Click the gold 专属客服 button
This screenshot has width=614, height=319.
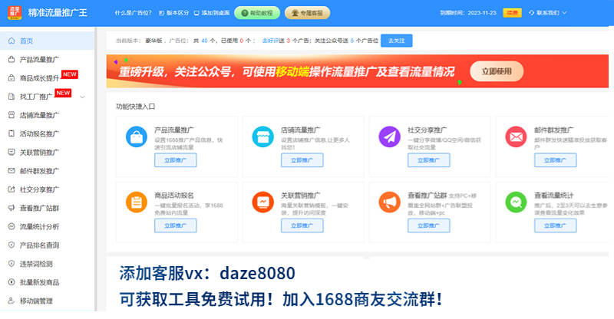pyautogui.click(x=307, y=13)
